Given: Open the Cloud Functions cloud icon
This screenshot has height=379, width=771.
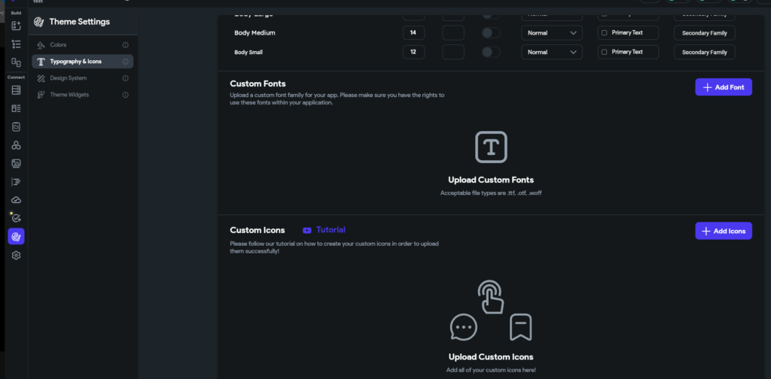Looking at the screenshot, I should [x=16, y=199].
